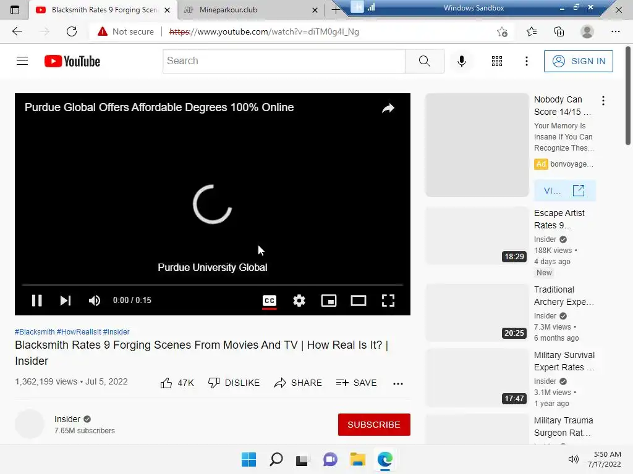Click the Nobody Can Score ad thumbnail
The height and width of the screenshot is (474, 633).
pyautogui.click(x=477, y=145)
